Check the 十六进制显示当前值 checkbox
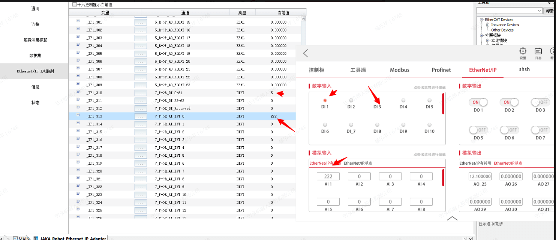 pos(74,4)
